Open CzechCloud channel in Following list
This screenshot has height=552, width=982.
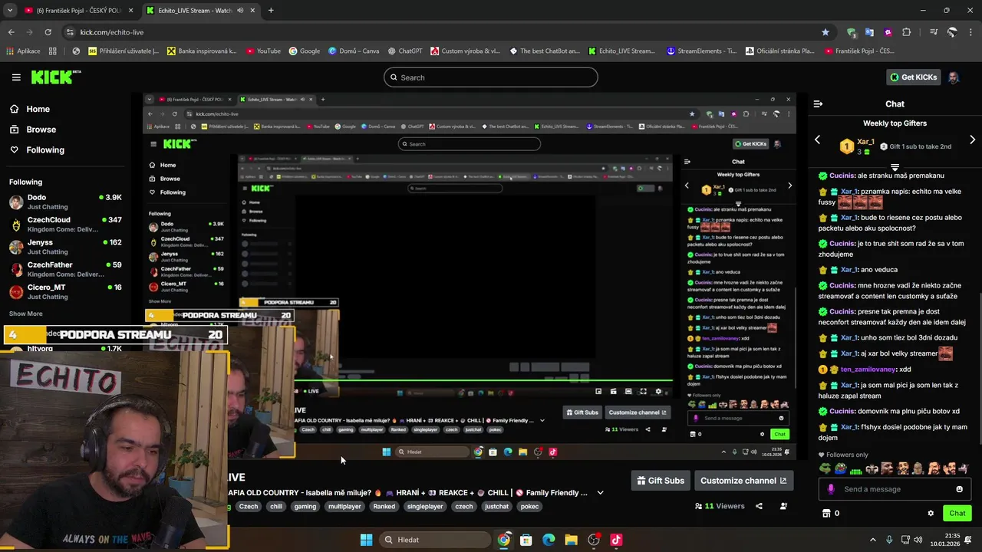pos(65,225)
